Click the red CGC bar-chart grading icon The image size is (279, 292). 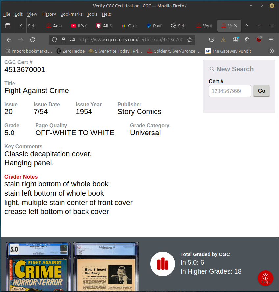click(x=163, y=264)
